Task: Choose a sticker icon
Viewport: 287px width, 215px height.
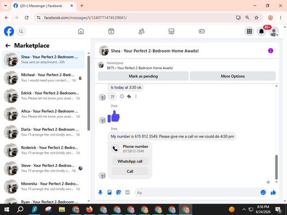Action: [119, 193]
